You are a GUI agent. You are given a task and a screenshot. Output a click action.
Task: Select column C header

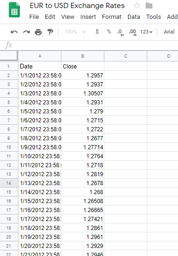click(x=126, y=56)
